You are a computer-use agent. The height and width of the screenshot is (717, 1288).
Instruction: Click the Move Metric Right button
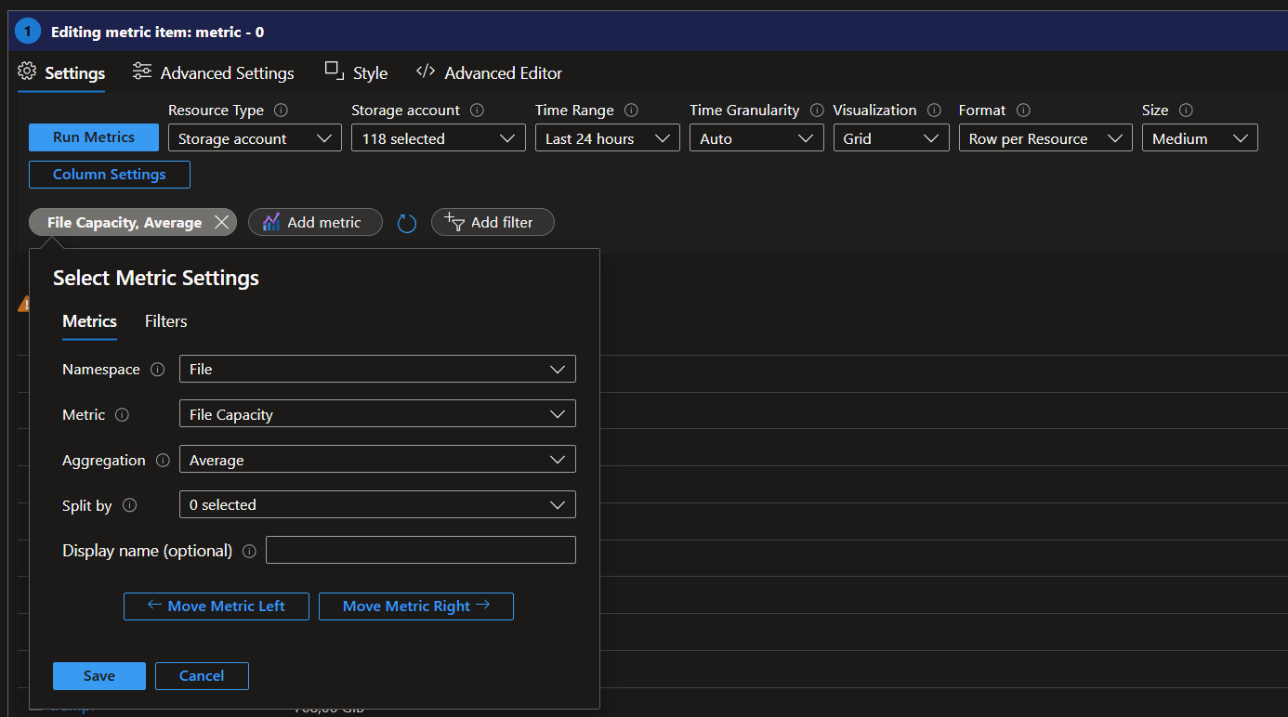[416, 606]
